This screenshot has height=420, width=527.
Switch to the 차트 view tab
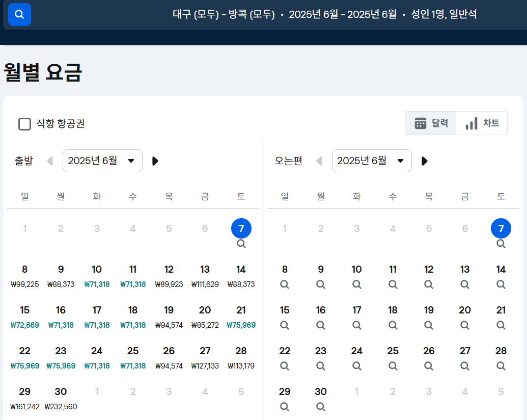click(481, 122)
